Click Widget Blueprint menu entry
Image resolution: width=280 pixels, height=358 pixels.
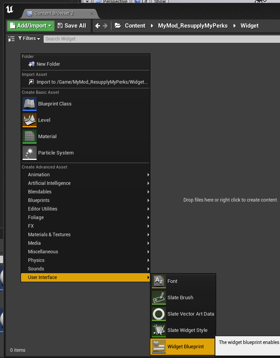(183, 347)
